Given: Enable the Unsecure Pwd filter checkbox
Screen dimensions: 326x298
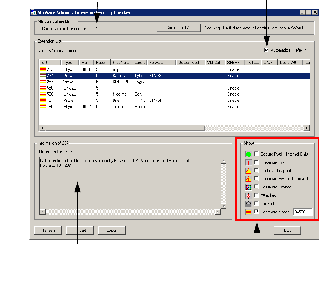Looking at the screenshot, I should [x=256, y=162].
